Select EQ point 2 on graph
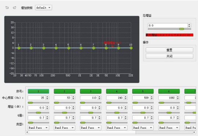Screen dimensions: 198x136 click(x=31, y=48)
